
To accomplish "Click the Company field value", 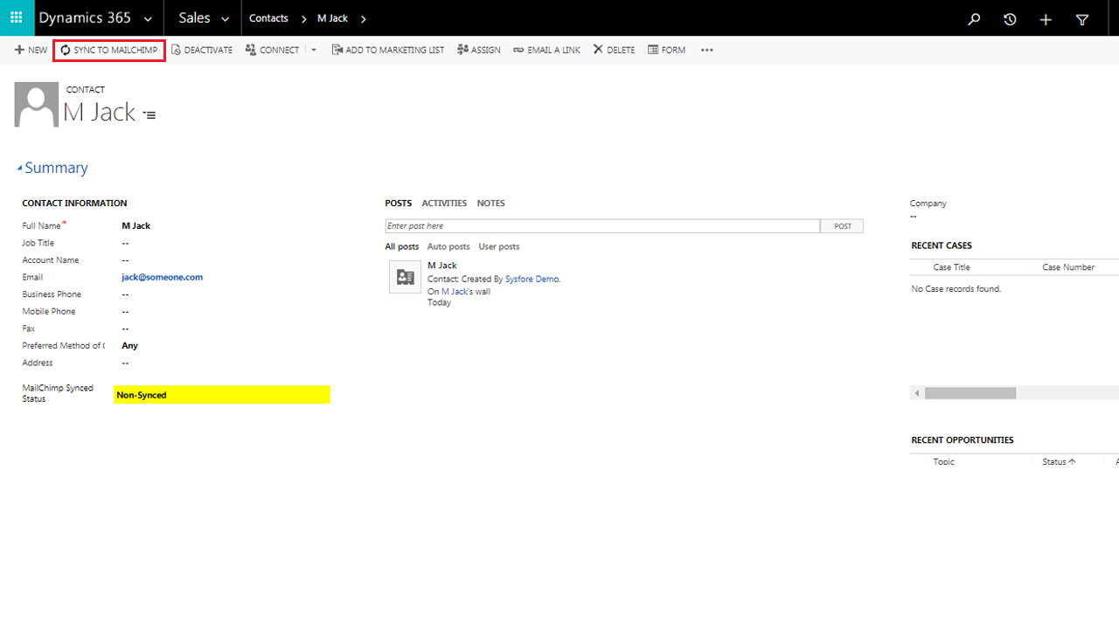I will point(914,216).
